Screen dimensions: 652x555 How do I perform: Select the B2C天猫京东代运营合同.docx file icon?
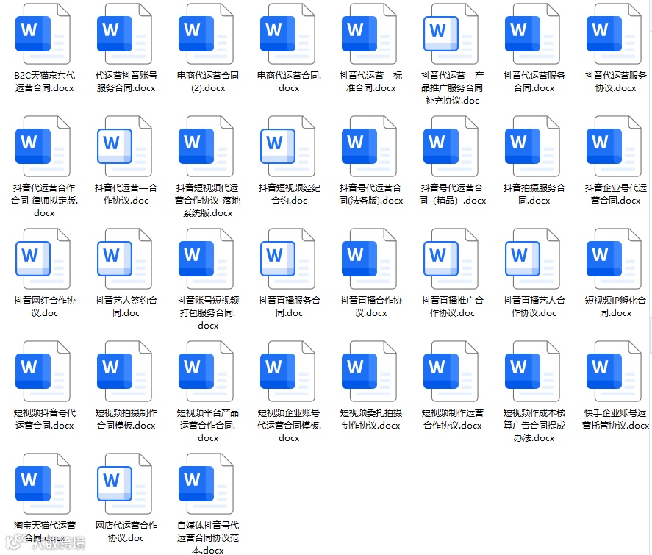tap(43, 34)
